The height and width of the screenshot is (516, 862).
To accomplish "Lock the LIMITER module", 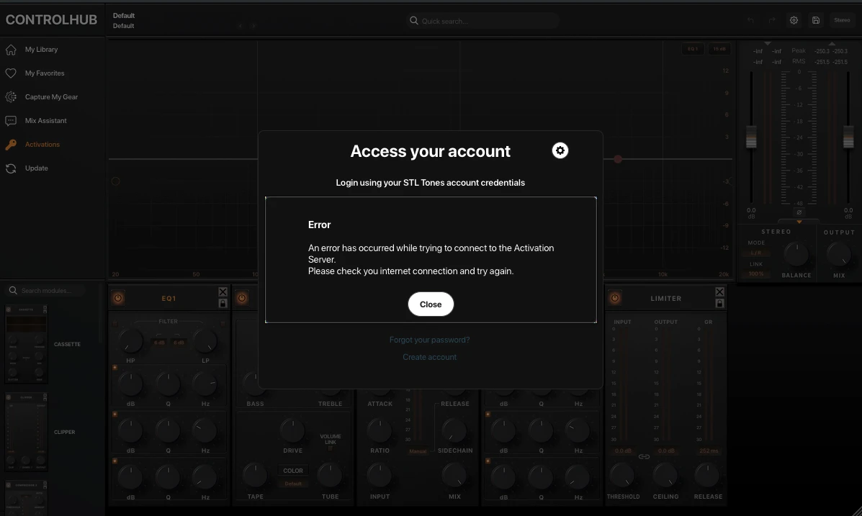I will pos(719,303).
